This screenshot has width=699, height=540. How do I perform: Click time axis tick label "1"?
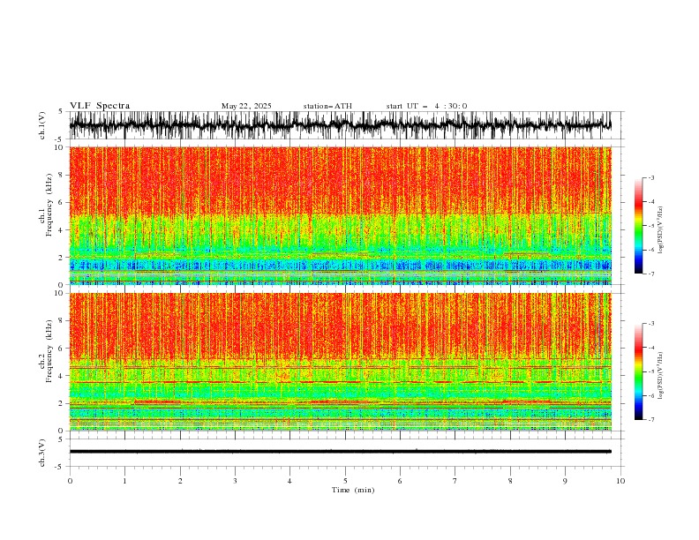124,481
